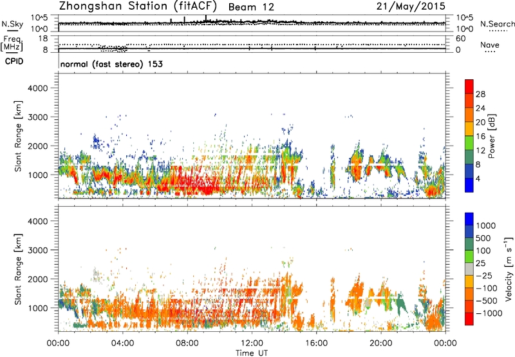The height and width of the screenshot is (357, 515).
Task: Click the '12' label on Power colorbar
Action: tap(480, 151)
